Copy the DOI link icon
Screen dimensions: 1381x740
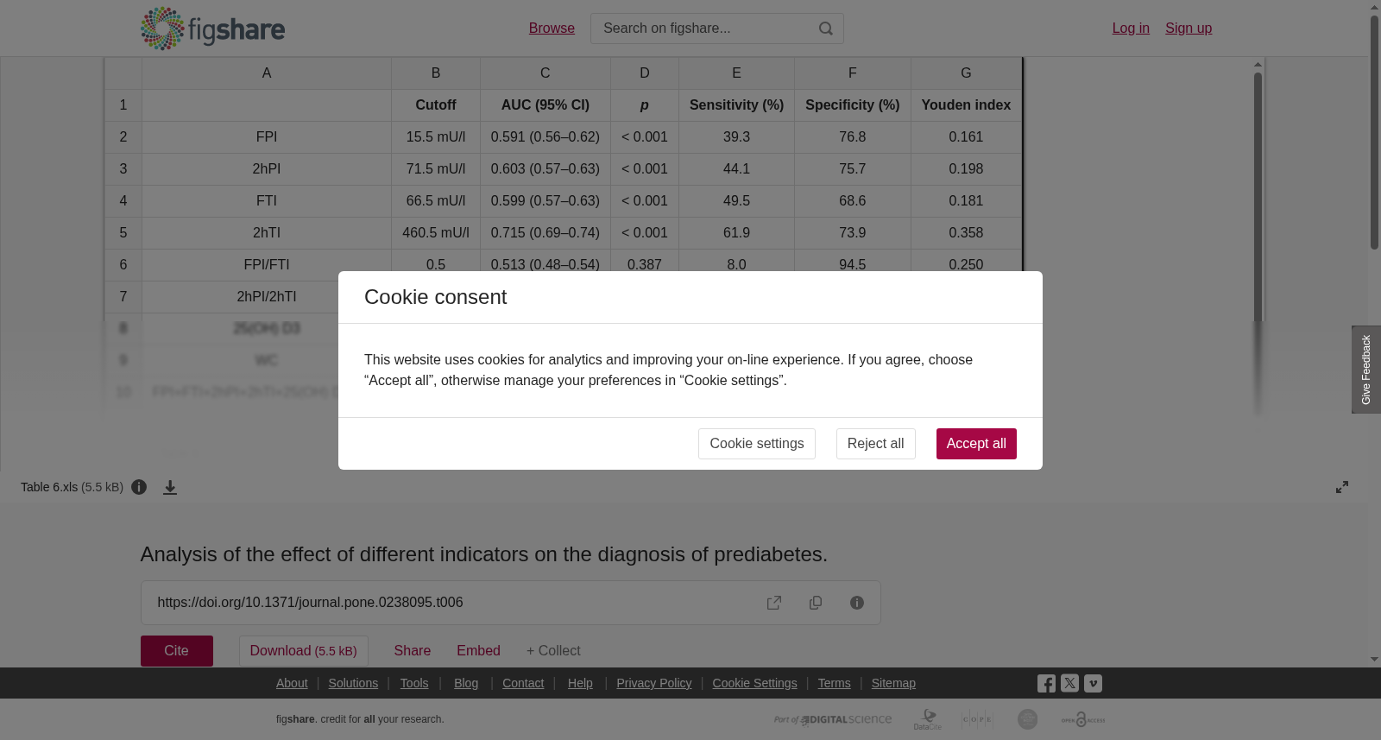point(816,603)
